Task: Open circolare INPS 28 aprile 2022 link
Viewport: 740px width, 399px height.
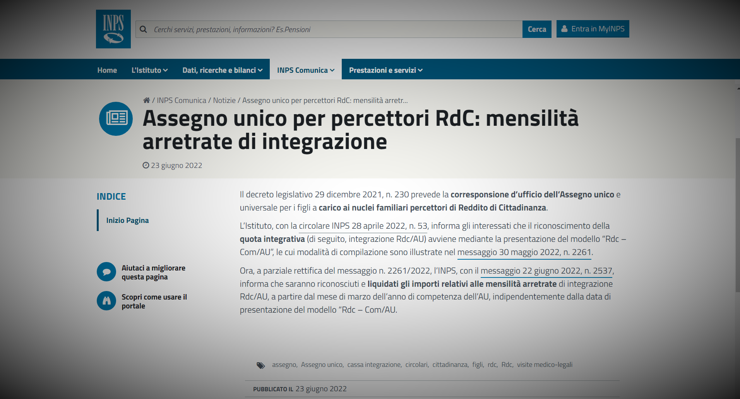Action: coord(363,226)
